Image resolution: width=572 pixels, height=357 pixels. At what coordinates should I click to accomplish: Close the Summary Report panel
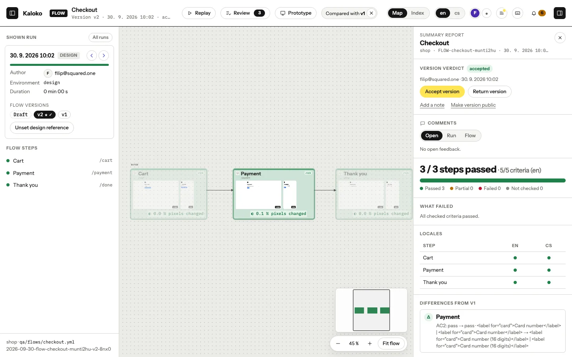560,38
